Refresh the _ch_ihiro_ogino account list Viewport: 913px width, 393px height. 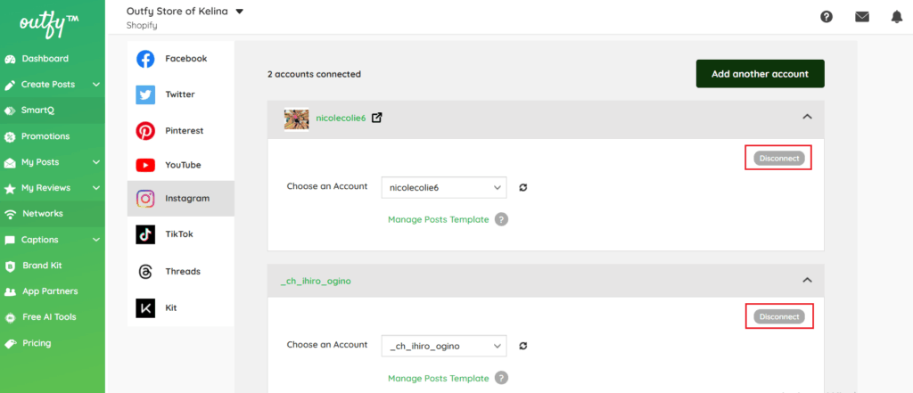[x=523, y=346]
